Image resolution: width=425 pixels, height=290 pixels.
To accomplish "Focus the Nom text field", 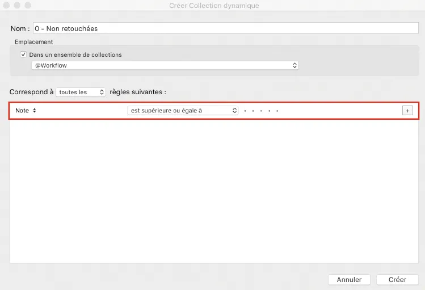I will pos(224,28).
